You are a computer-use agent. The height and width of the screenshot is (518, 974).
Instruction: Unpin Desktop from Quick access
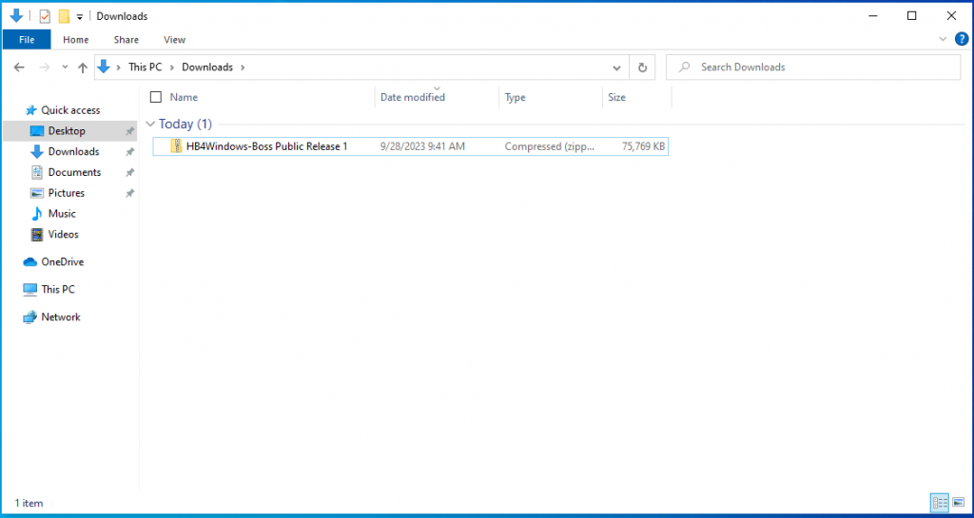tap(130, 131)
